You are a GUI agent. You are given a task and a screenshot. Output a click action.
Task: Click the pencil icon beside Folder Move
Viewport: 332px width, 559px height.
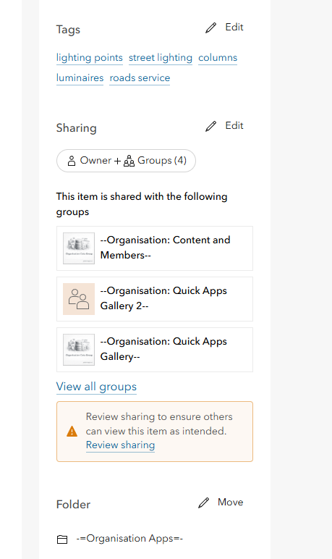pyautogui.click(x=203, y=503)
